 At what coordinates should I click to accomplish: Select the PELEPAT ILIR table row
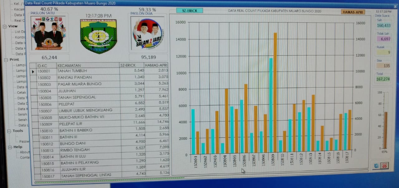[78, 124]
